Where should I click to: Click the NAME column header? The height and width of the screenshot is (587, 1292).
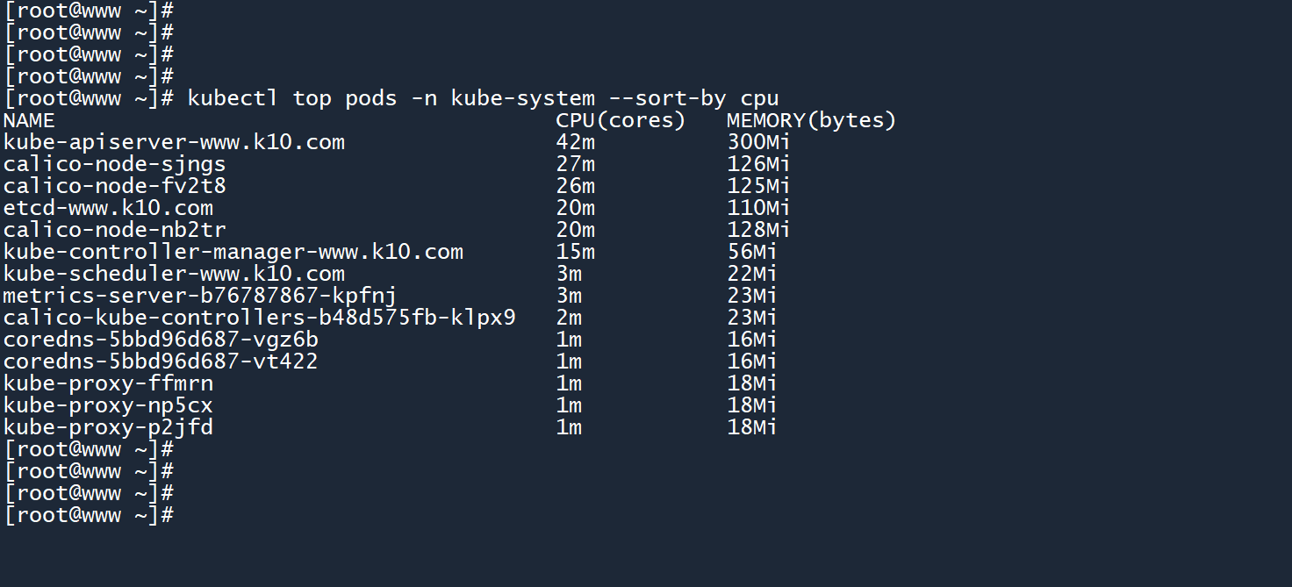point(30,120)
